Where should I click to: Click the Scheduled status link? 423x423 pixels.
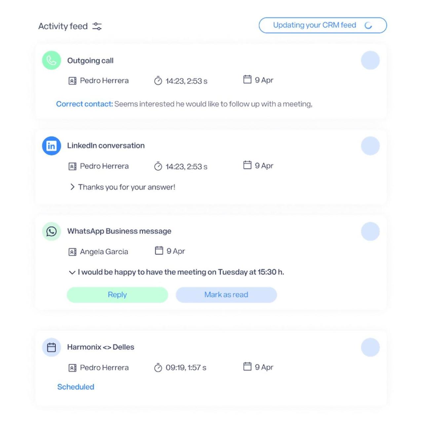76,387
